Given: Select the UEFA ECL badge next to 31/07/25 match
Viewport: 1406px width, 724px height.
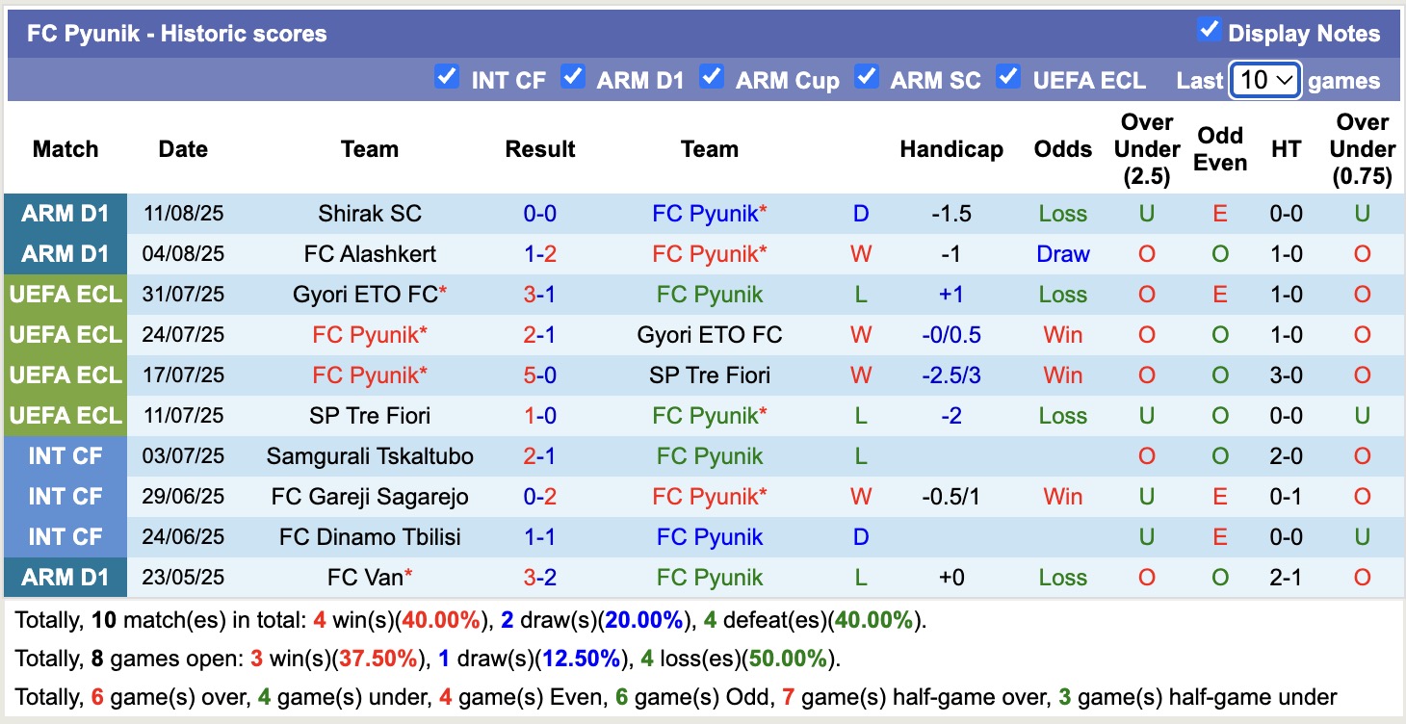Looking at the screenshot, I should (x=65, y=295).
